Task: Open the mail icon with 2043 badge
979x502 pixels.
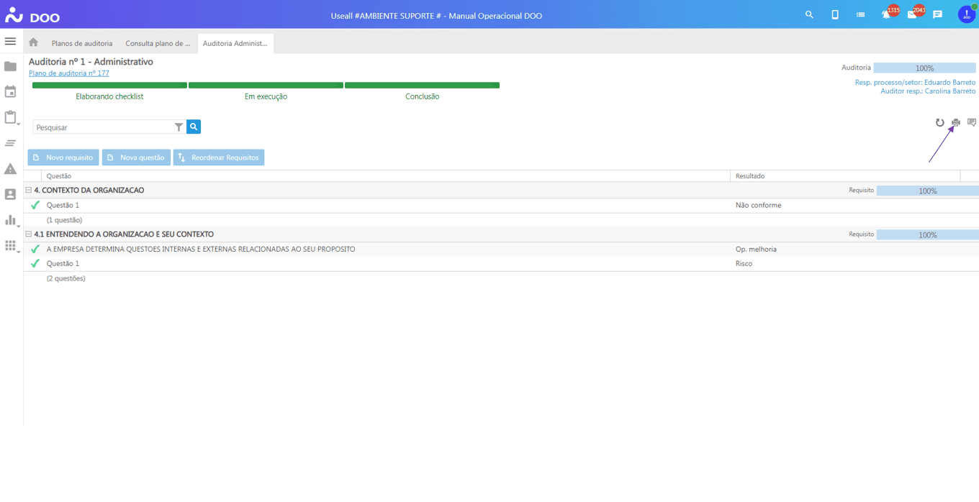Action: click(x=912, y=14)
